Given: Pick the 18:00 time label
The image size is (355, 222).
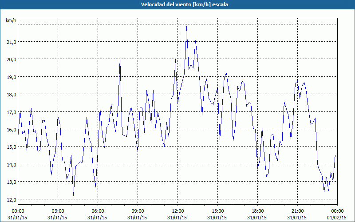Looking at the screenshot, I should click(x=258, y=211).
